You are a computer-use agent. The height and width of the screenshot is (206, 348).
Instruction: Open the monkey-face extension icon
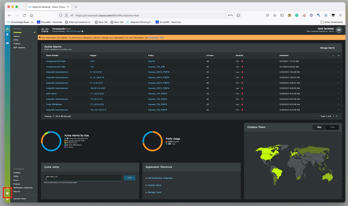pos(289,16)
